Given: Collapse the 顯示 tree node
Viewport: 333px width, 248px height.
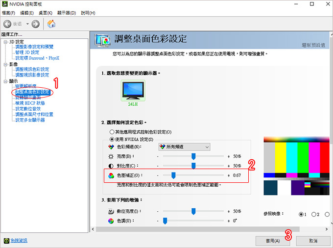Looking at the screenshot, I should click(5, 81).
